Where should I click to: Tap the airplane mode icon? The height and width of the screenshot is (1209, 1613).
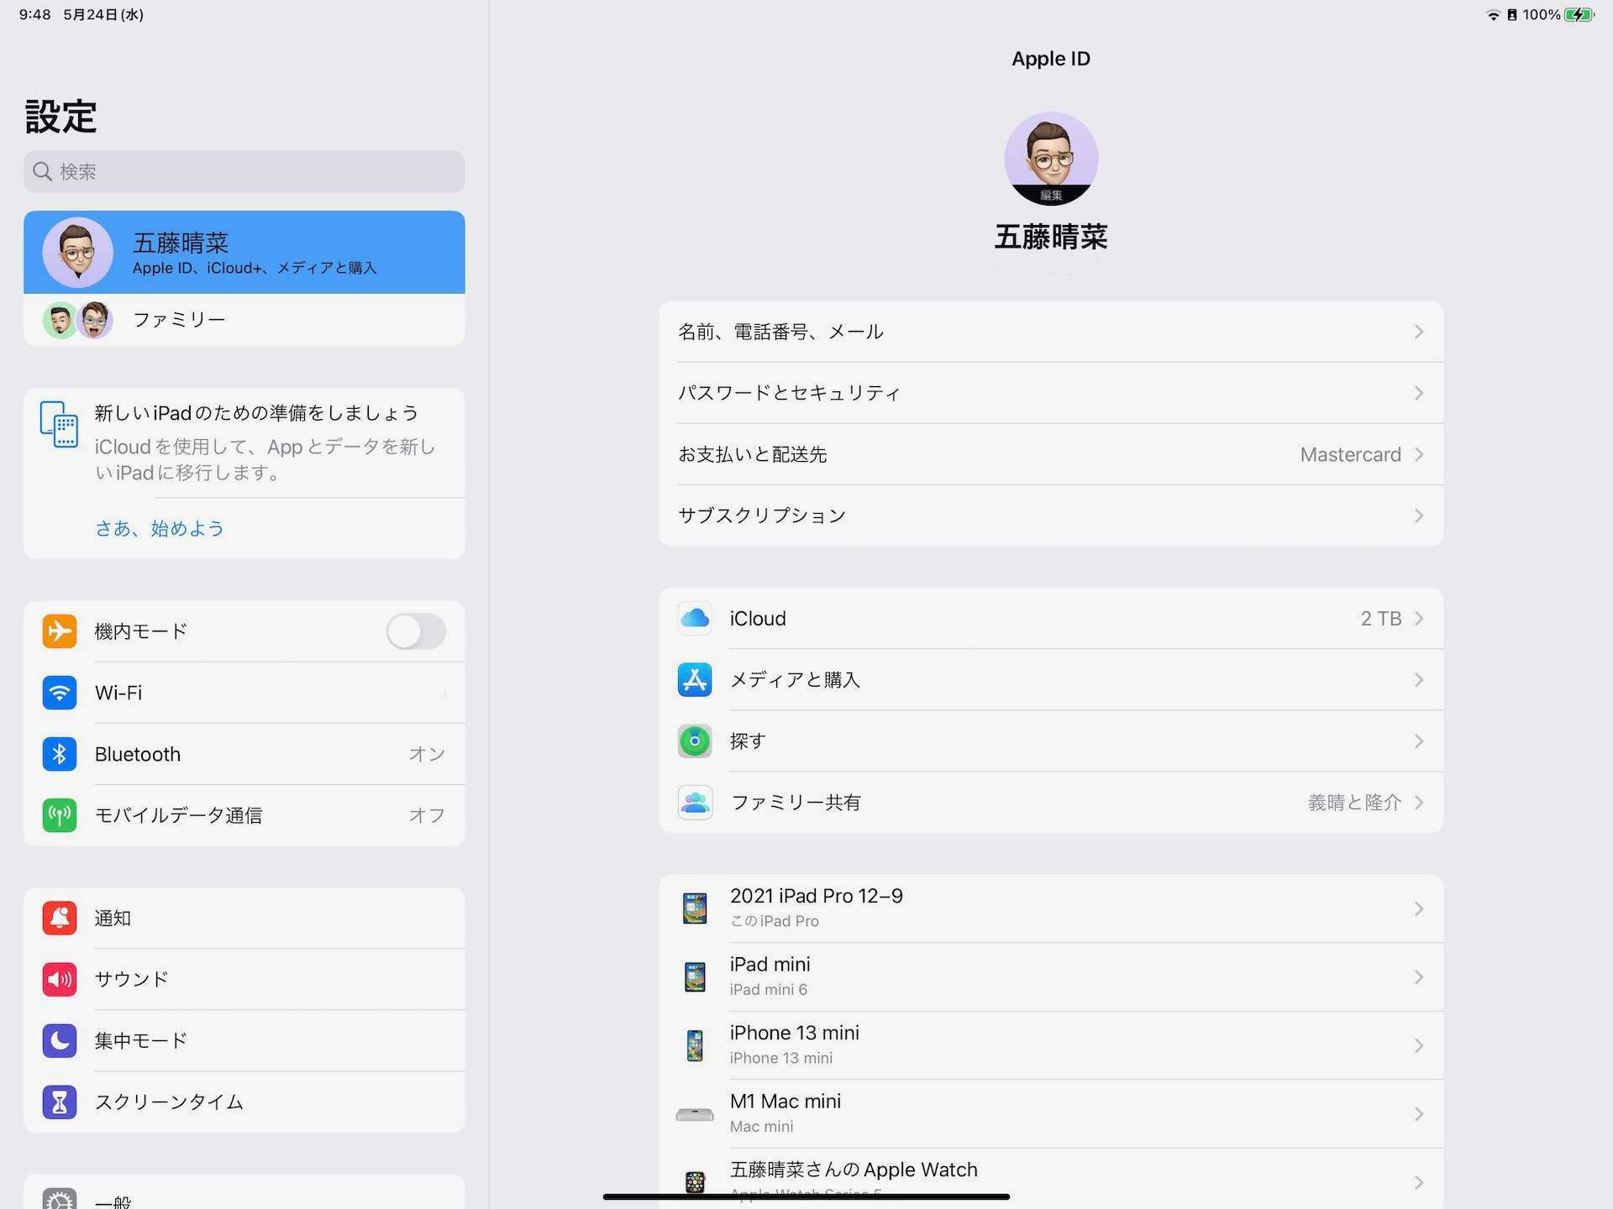tap(60, 631)
